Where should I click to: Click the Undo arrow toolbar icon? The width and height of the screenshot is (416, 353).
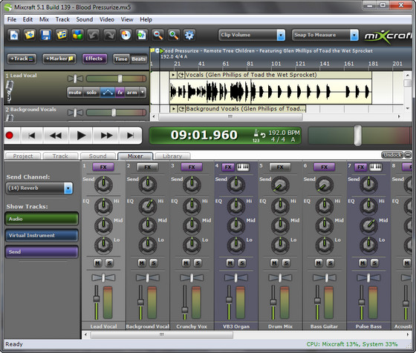[93, 35]
